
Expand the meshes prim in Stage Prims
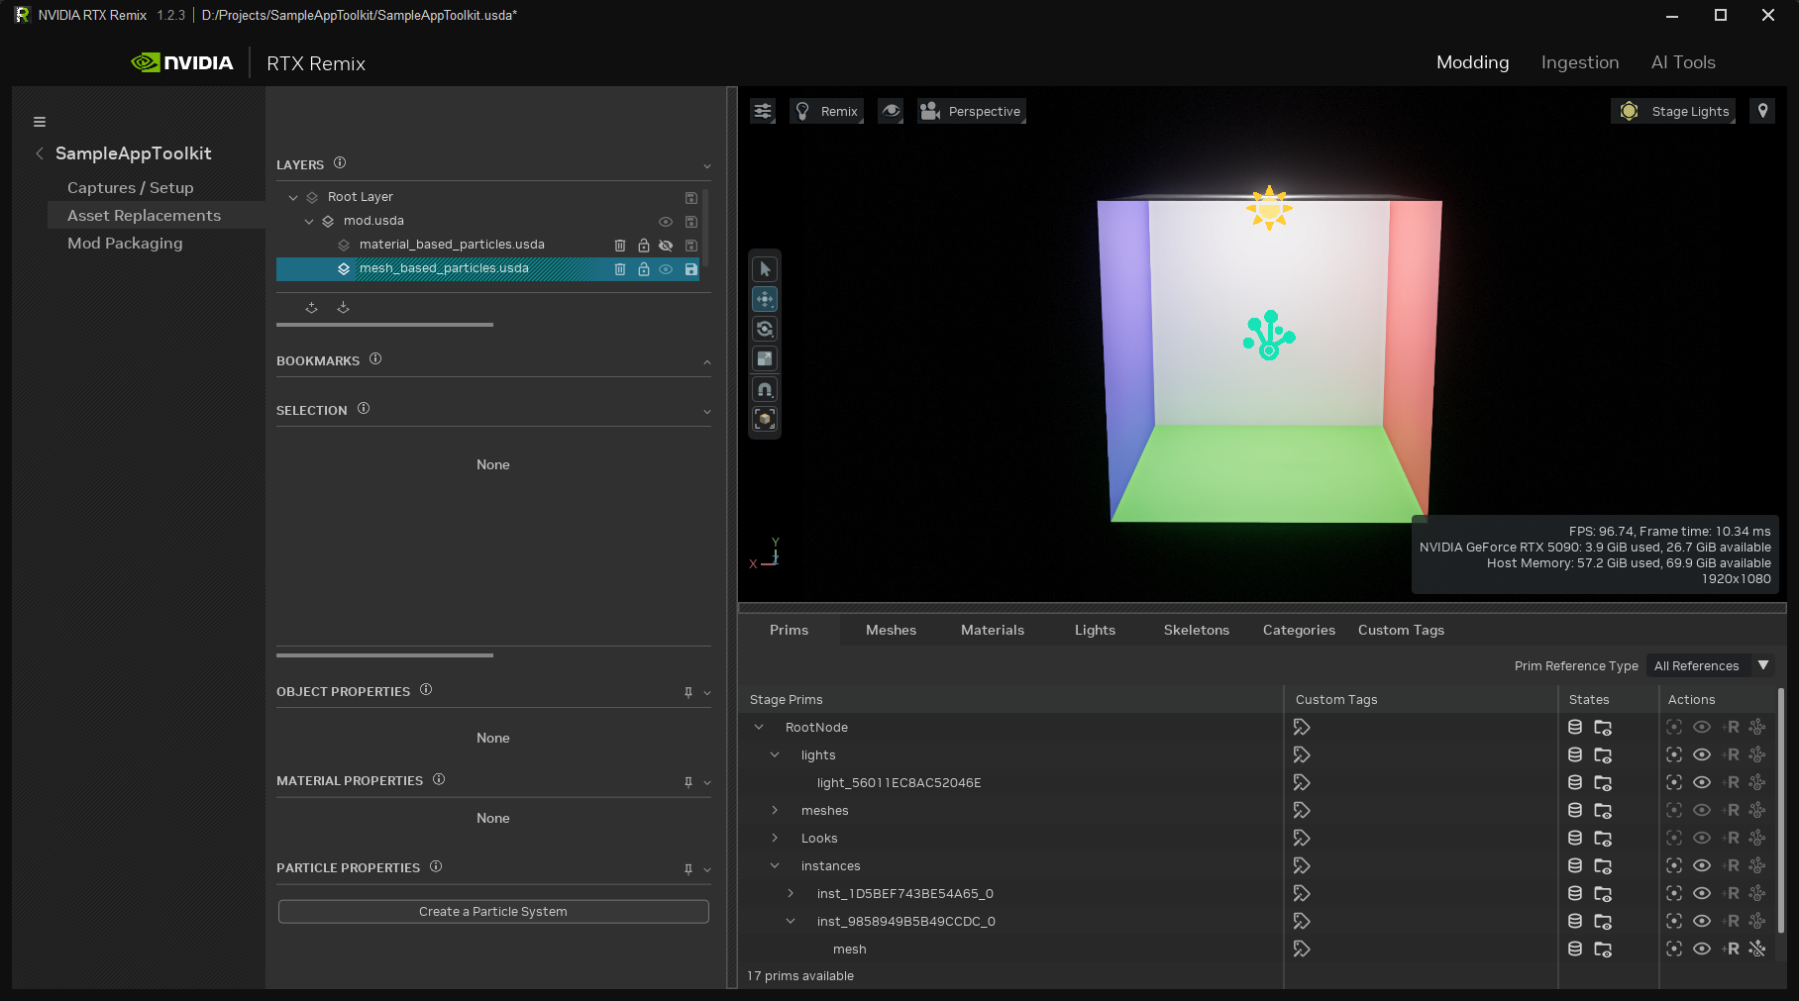tap(775, 810)
